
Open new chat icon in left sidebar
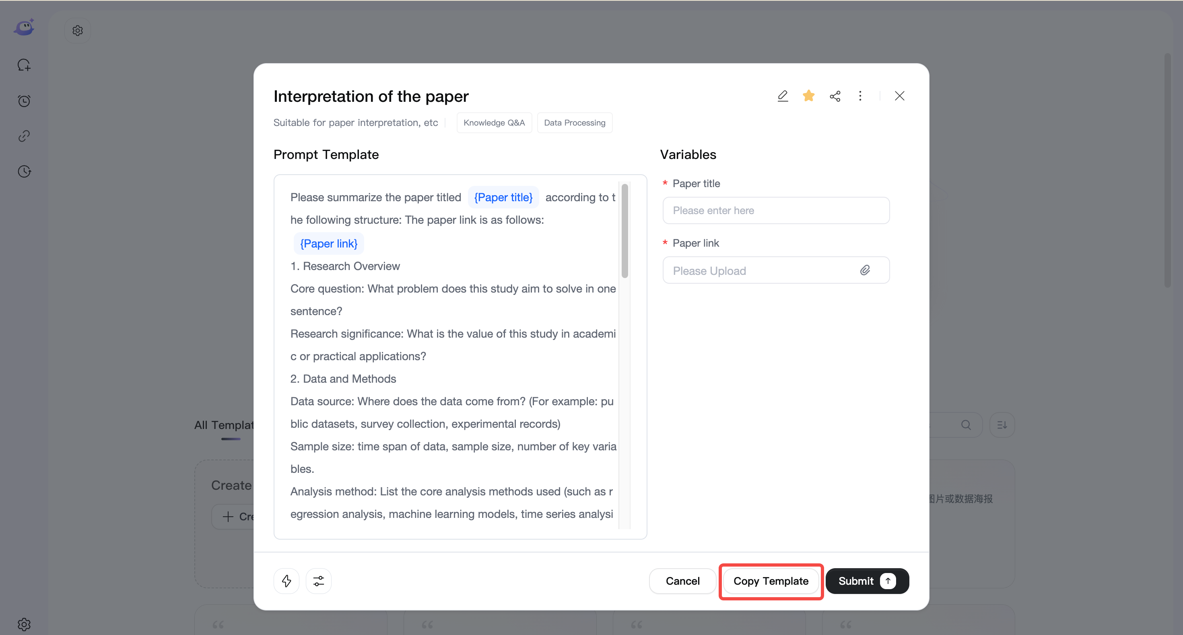pyautogui.click(x=24, y=65)
